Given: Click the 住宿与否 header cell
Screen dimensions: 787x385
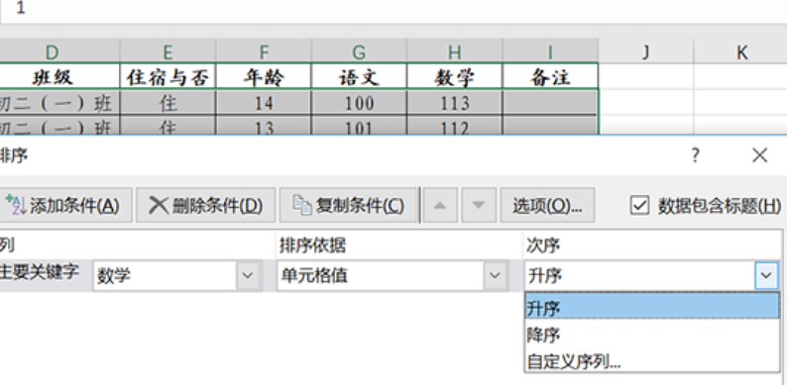Looking at the screenshot, I should [x=168, y=76].
